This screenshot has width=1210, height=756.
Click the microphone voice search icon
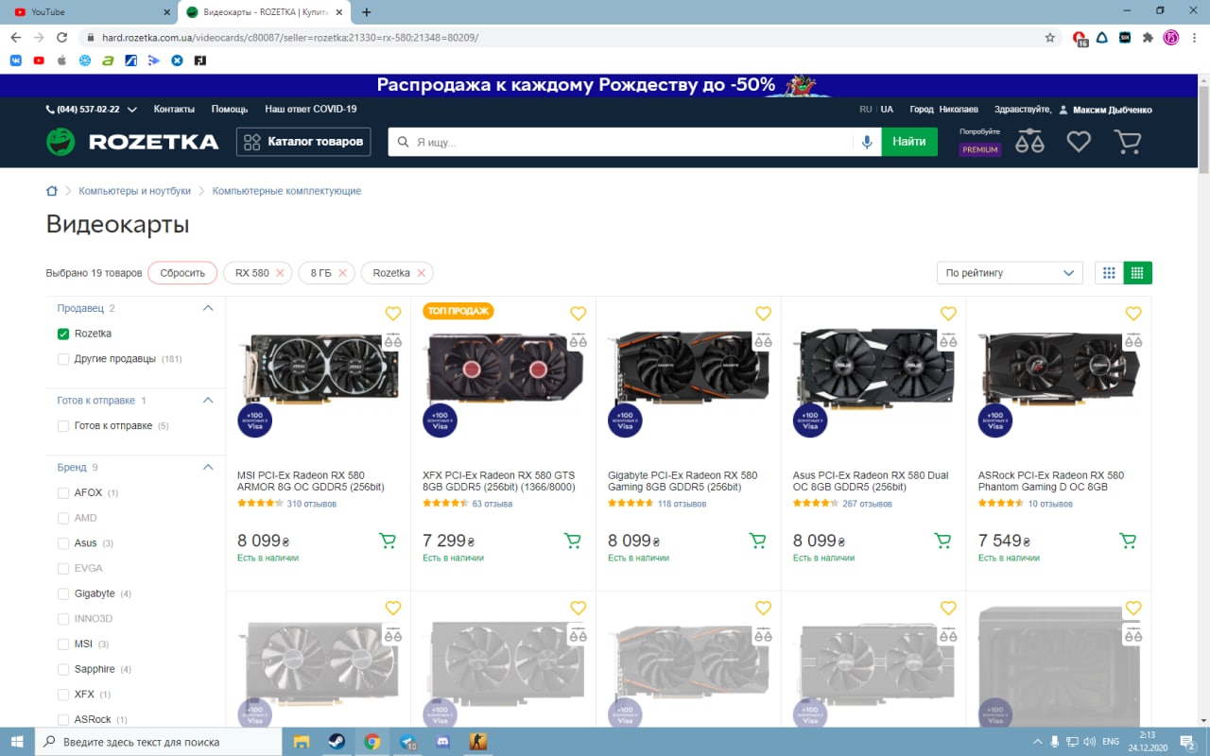pyautogui.click(x=867, y=142)
